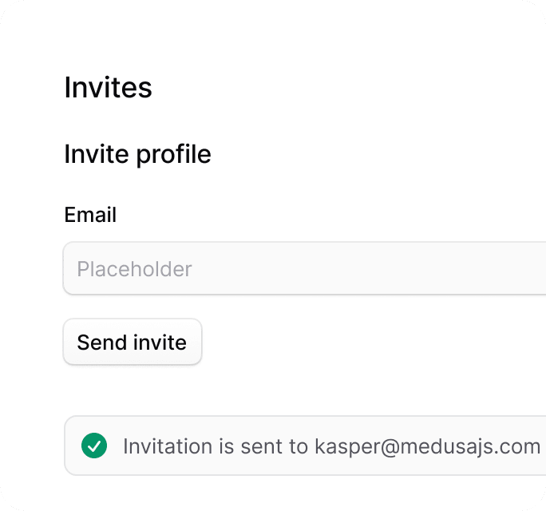
Task: Place the cursor in the email textbox
Action: (x=305, y=268)
